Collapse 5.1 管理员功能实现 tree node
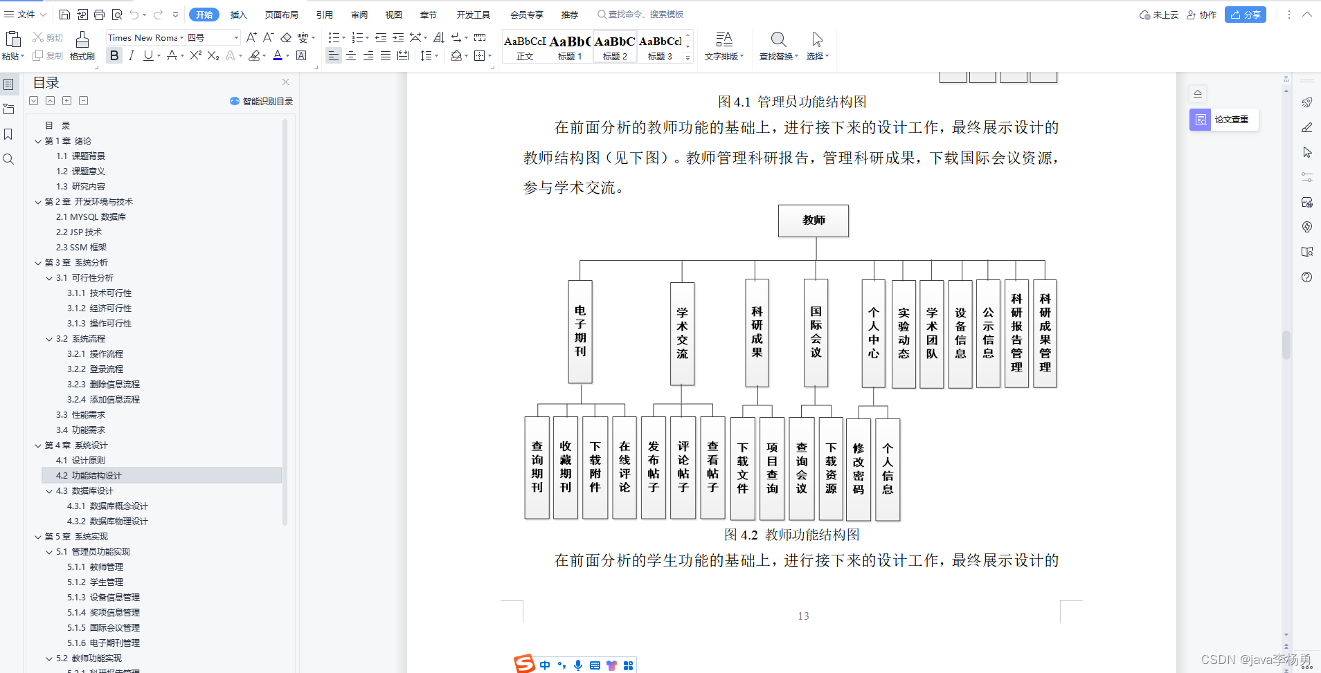 tap(49, 552)
